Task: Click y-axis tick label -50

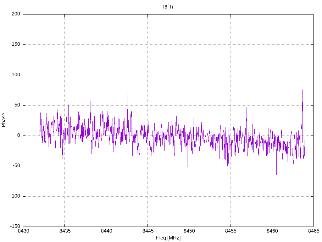Action: tap(17, 166)
